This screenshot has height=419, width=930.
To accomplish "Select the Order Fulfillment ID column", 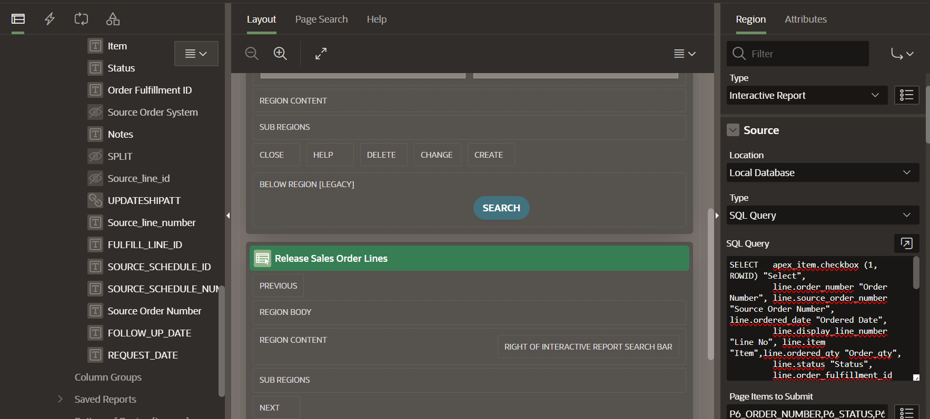I will point(150,90).
